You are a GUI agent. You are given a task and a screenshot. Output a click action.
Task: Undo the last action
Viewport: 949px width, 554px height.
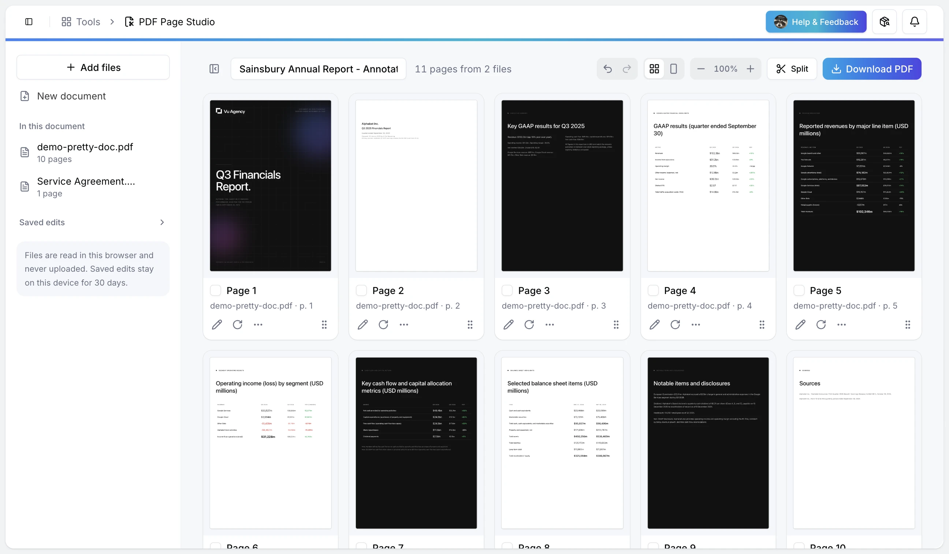(x=607, y=69)
